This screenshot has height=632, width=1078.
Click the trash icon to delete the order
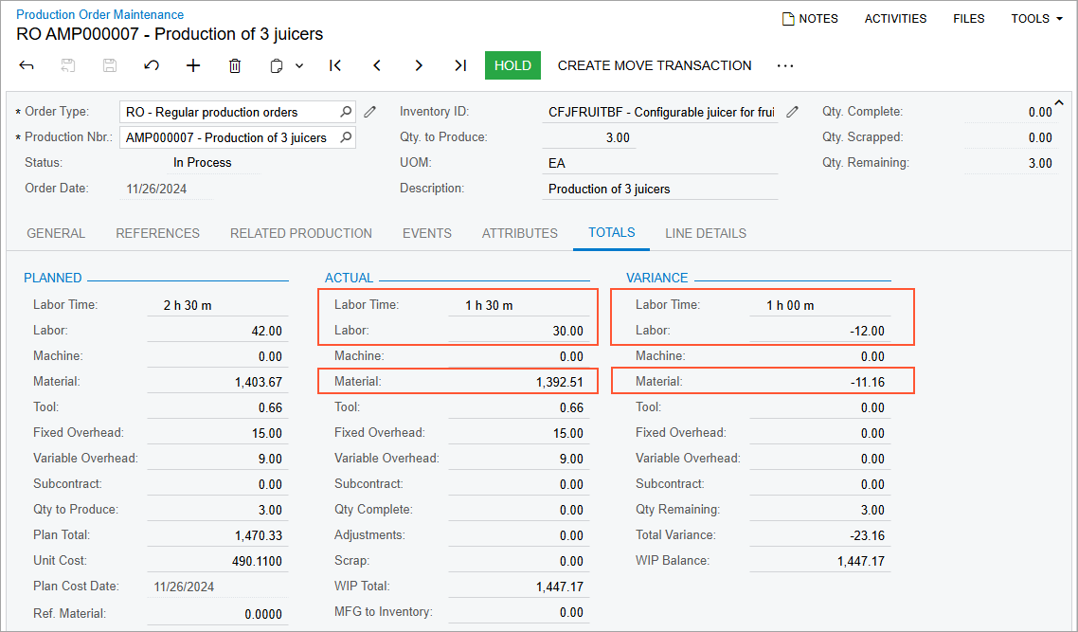[x=235, y=65]
